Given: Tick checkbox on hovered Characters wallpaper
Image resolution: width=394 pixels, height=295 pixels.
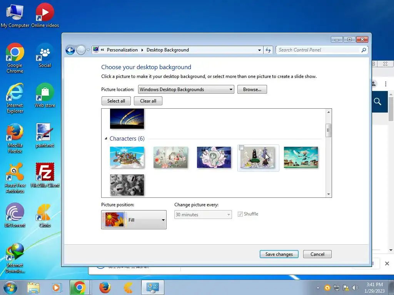Looking at the screenshot, I should 242,148.
